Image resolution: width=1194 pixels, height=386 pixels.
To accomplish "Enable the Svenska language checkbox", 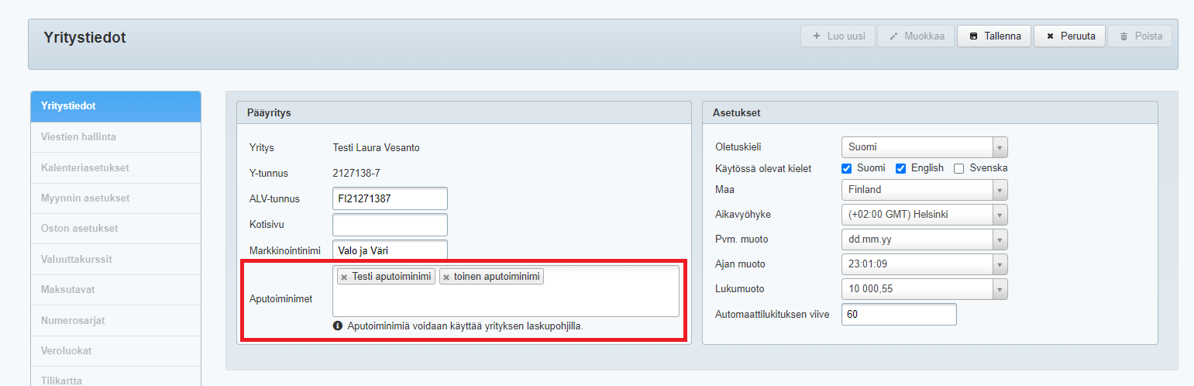I will point(959,168).
